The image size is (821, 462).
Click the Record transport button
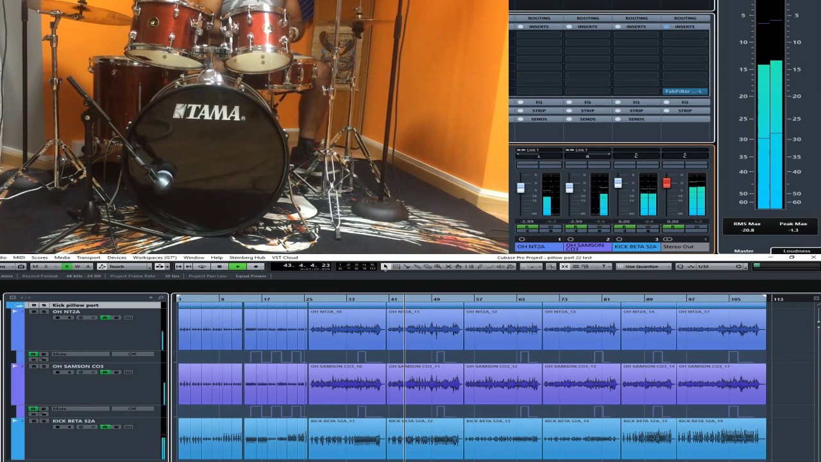256,266
